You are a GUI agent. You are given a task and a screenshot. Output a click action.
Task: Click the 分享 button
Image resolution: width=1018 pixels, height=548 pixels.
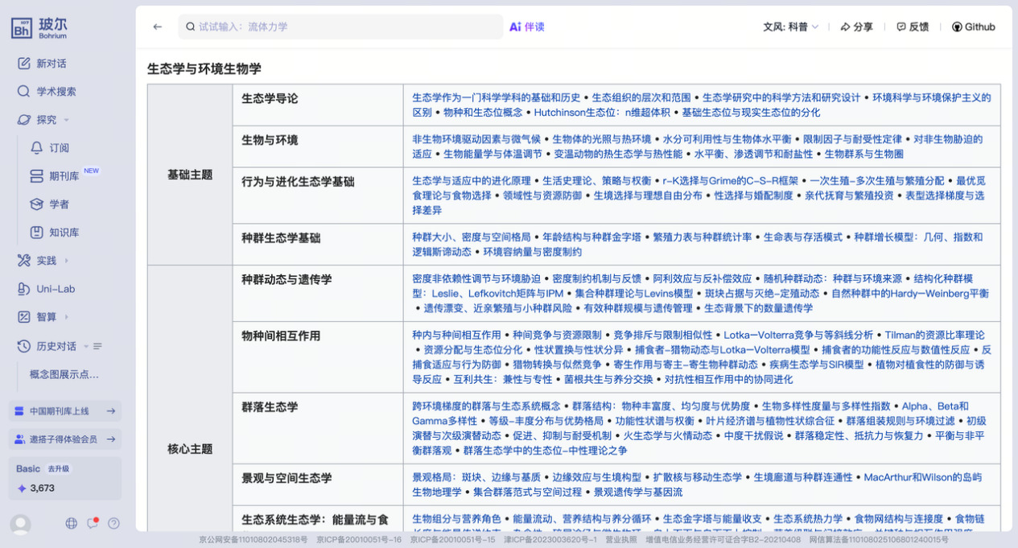click(856, 27)
